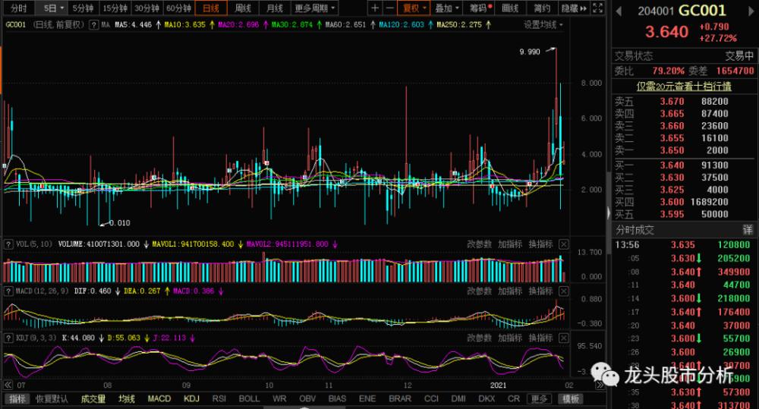Click the zoom-out minus icon in toolbar
Screen dimensions: 759x409
[x=389, y=8]
